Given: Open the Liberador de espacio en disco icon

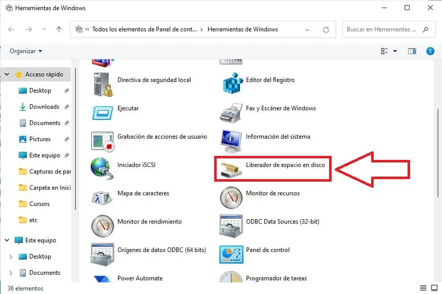Looking at the screenshot, I should 231,170.
